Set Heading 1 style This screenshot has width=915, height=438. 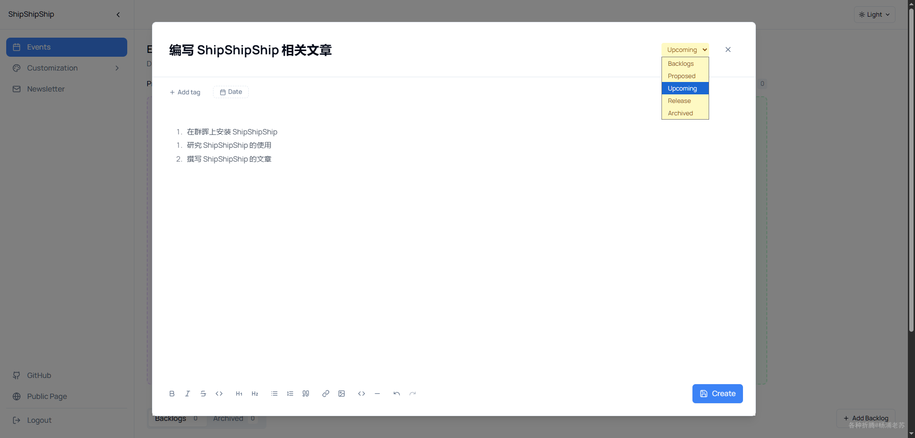(239, 394)
